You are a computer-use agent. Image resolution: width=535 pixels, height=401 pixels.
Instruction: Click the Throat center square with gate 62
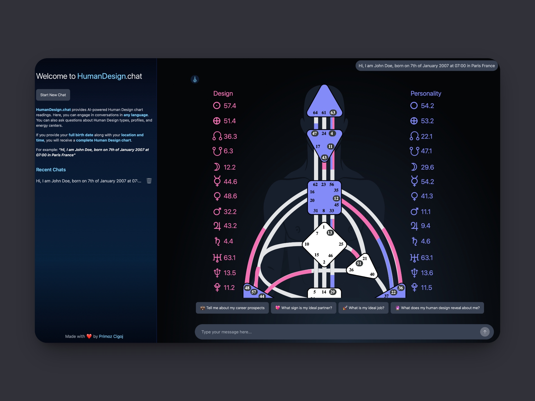[x=324, y=198]
